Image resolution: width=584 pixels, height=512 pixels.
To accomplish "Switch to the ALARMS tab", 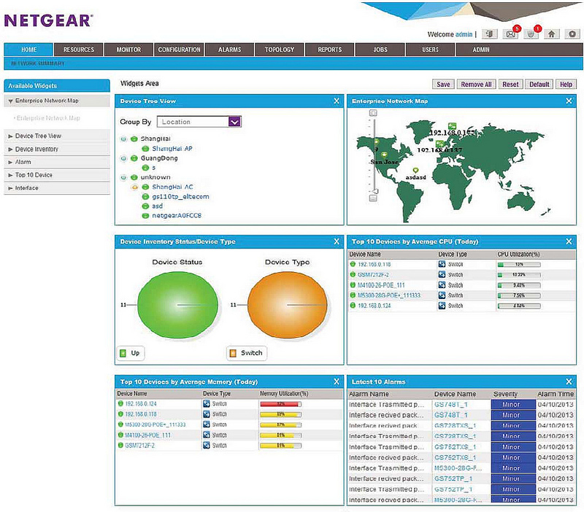I will pyautogui.click(x=229, y=50).
